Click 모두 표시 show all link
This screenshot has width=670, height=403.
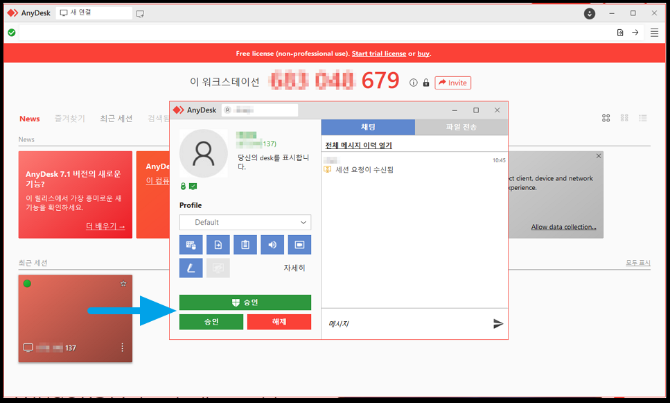tap(638, 263)
